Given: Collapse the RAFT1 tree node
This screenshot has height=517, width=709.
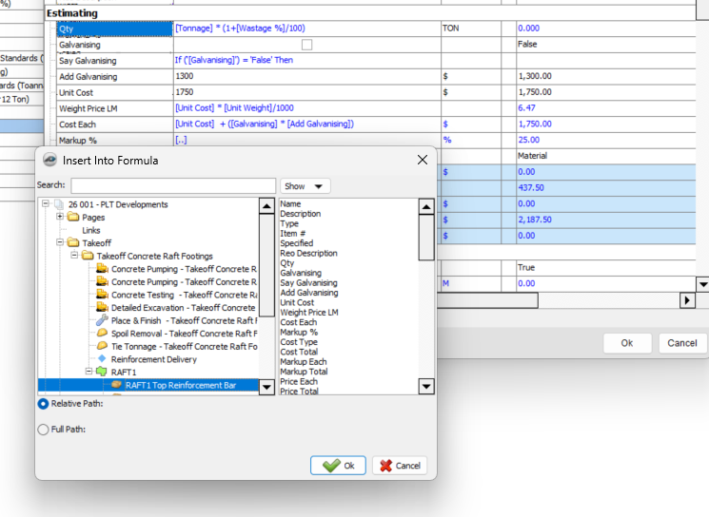Looking at the screenshot, I should pos(89,373).
